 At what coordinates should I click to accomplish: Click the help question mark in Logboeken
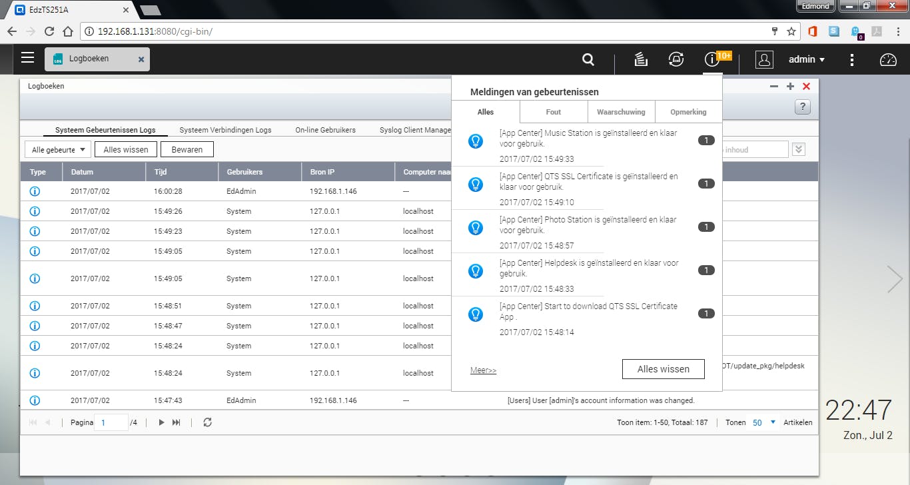(x=803, y=107)
